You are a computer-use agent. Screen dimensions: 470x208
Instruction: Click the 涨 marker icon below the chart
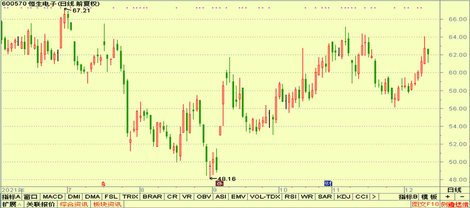coord(220,183)
